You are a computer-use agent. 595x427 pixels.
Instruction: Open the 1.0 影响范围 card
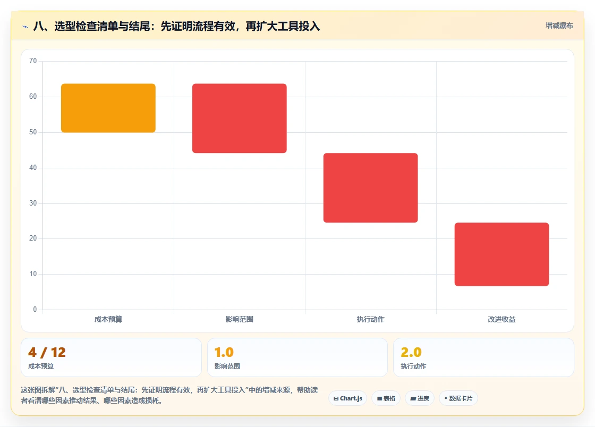coord(297,357)
